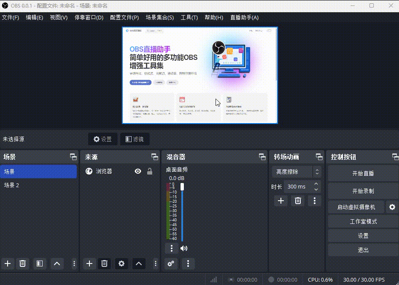Click 开始直播 button
The image size is (399, 285).
[x=363, y=173]
